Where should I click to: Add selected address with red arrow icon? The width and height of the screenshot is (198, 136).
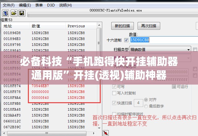(106, 133)
